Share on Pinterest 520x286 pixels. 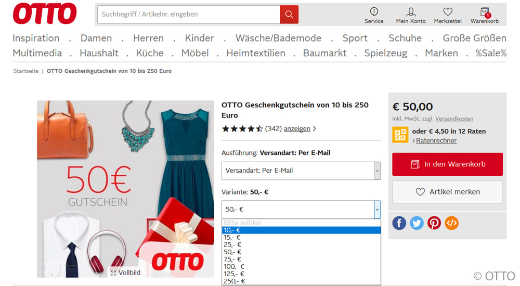(x=434, y=223)
